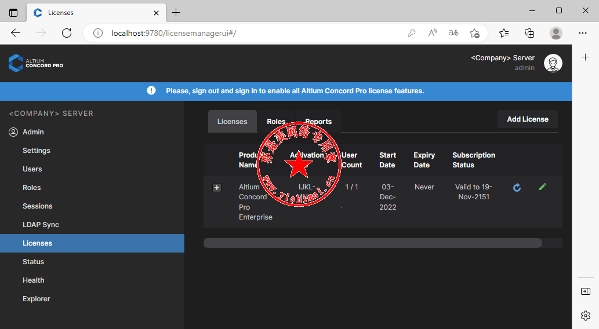
Task: Click the Subscription Status column header
Action: pos(474,160)
